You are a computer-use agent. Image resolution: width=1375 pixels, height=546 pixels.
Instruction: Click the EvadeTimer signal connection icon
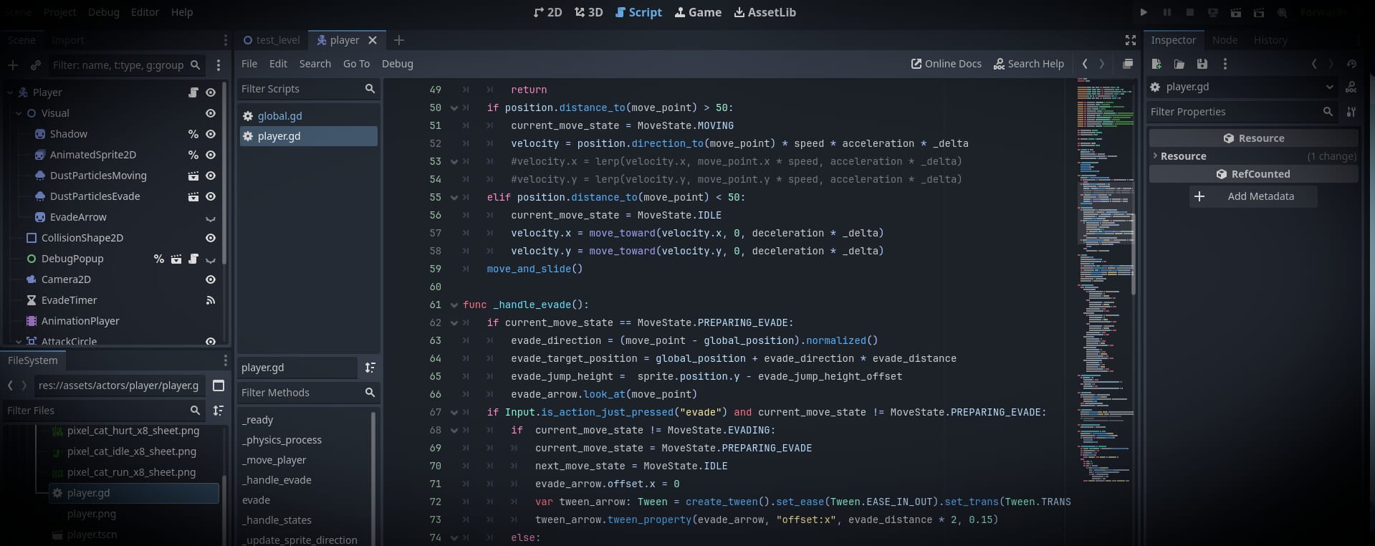[210, 300]
